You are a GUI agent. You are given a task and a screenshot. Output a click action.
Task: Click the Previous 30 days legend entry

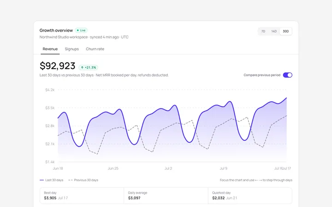(x=83, y=180)
